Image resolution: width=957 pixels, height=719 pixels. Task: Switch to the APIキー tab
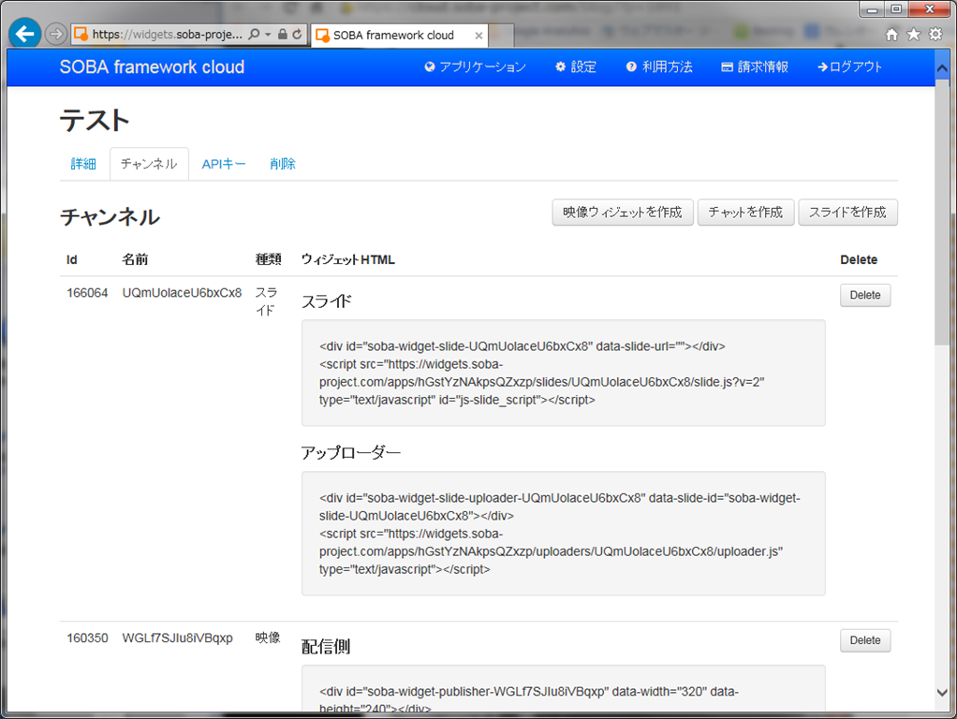(x=224, y=164)
